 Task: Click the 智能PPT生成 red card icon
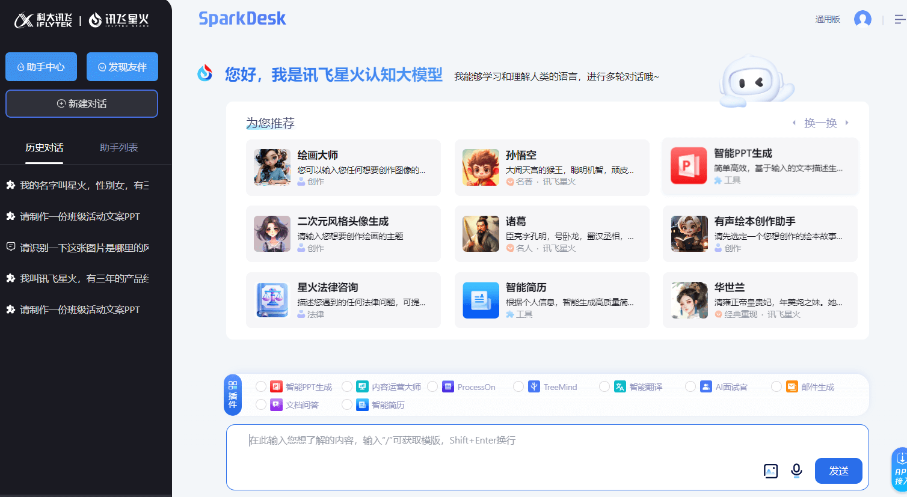point(689,165)
